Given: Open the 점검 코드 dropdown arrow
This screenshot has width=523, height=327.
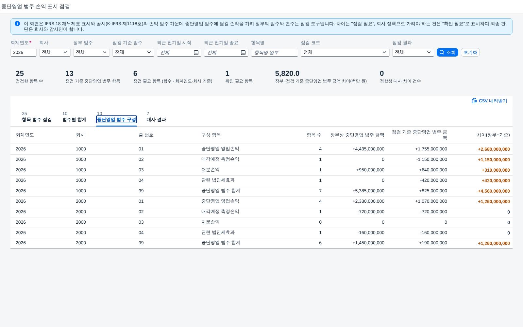Looking at the screenshot, I should 384,52.
